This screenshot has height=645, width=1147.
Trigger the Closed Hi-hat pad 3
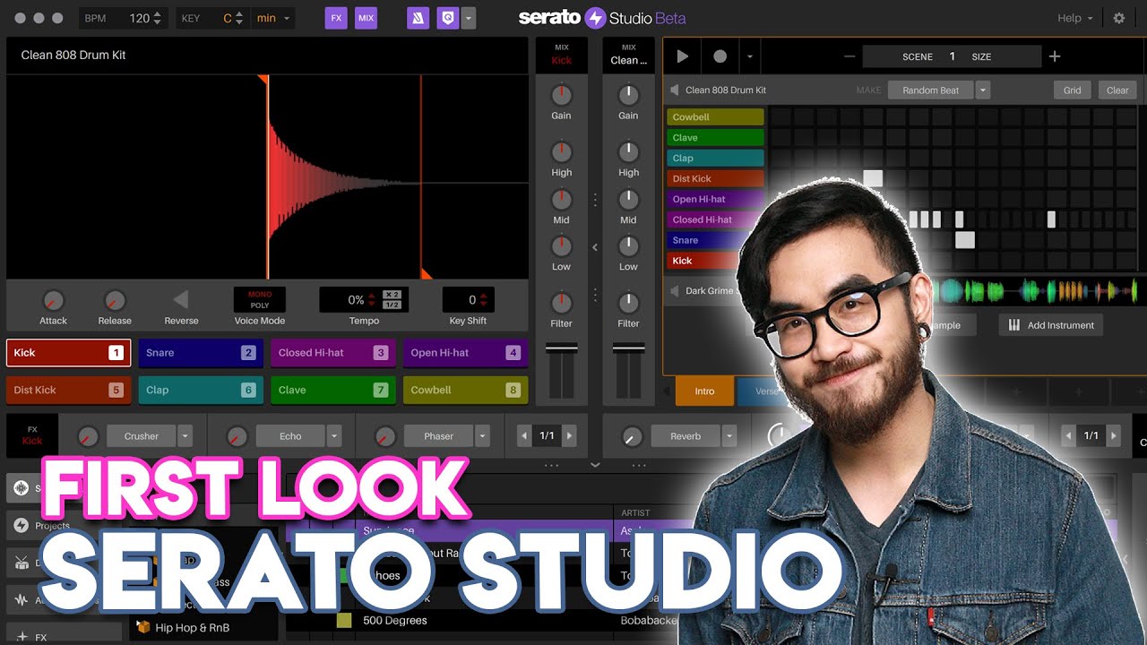pyautogui.click(x=332, y=353)
